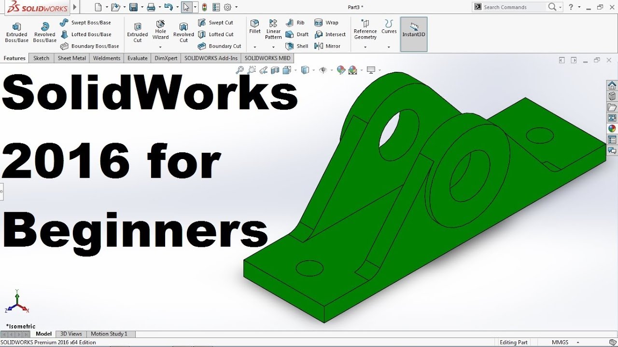Screen dimensions: 618x347
Task: Activate the Extruded Cut tool
Action: 138,33
